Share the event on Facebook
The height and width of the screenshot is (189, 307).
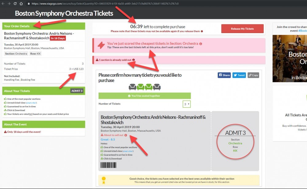(224, 75)
